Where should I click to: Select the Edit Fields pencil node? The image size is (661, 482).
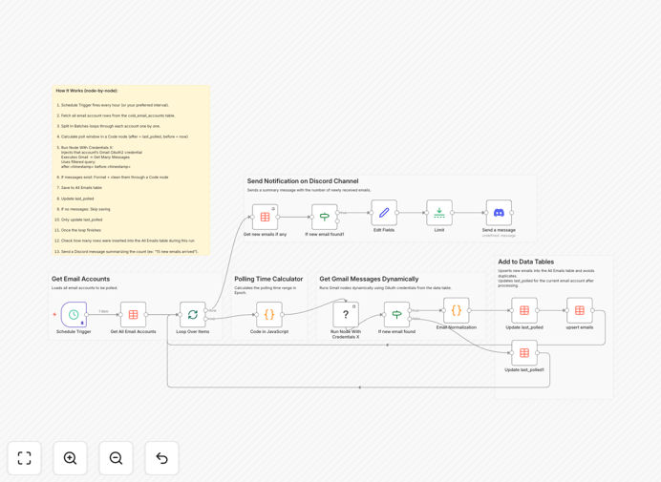[x=384, y=213]
